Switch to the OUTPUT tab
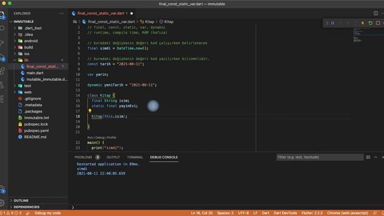Image resolution: width=384 pixels, height=216 pixels. [x=113, y=157]
